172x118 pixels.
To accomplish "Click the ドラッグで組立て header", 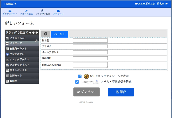I will pyautogui.click(x=22, y=32).
